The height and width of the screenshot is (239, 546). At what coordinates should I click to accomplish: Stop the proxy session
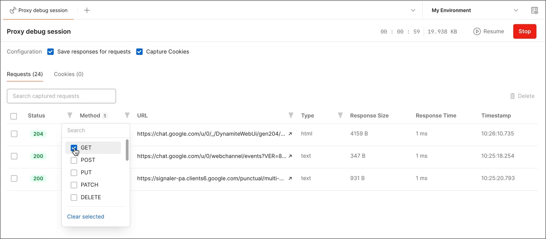[x=525, y=31]
